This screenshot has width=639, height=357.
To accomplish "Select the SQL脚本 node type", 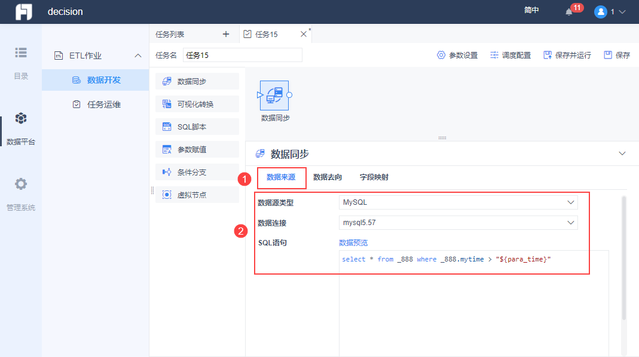I will [197, 127].
